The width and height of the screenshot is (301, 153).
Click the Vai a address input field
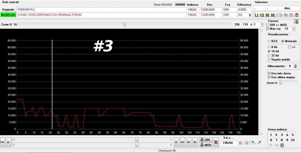coord(229,143)
